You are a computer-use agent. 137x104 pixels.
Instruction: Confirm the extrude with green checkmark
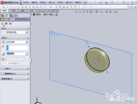2,23
